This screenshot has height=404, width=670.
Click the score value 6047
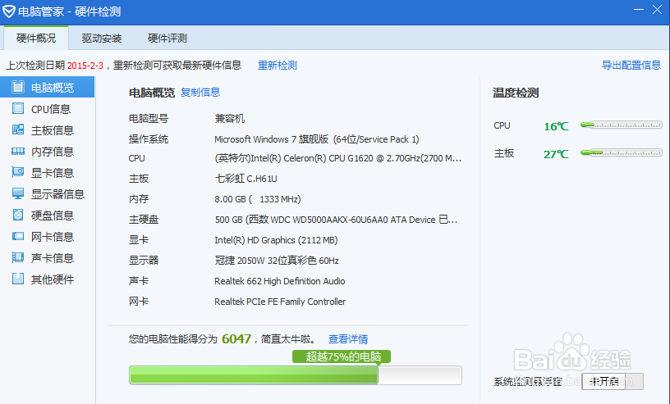coord(236,338)
